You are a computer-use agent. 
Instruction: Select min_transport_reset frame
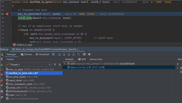tap(34, 84)
